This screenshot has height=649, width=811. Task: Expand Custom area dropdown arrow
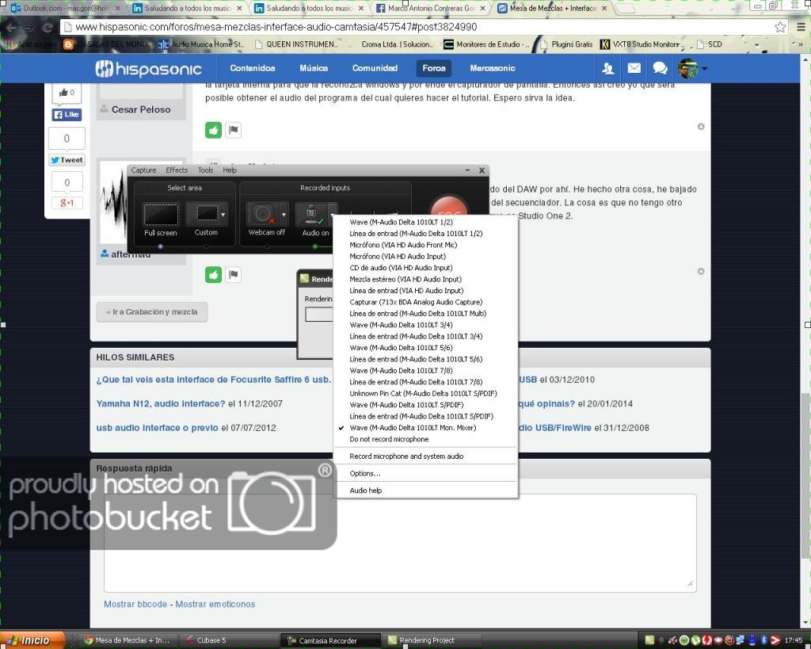click(x=223, y=214)
